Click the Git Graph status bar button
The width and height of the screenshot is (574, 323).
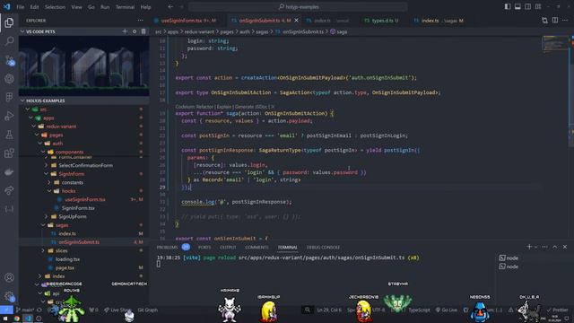point(147,310)
